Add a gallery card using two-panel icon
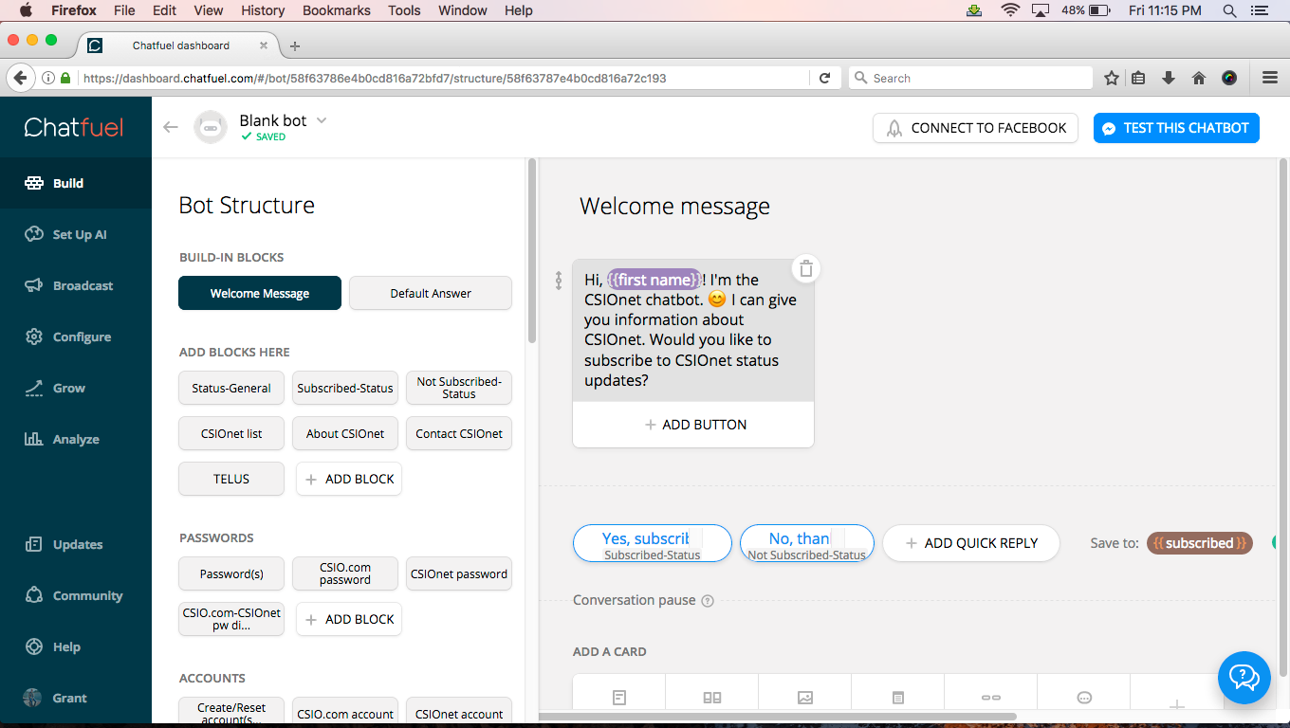The height and width of the screenshot is (728, 1290). pyautogui.click(x=712, y=698)
